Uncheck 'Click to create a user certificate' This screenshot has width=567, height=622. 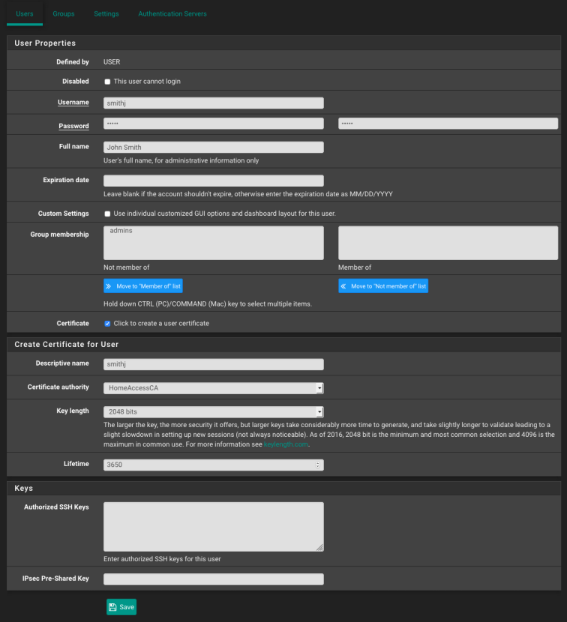pos(107,324)
